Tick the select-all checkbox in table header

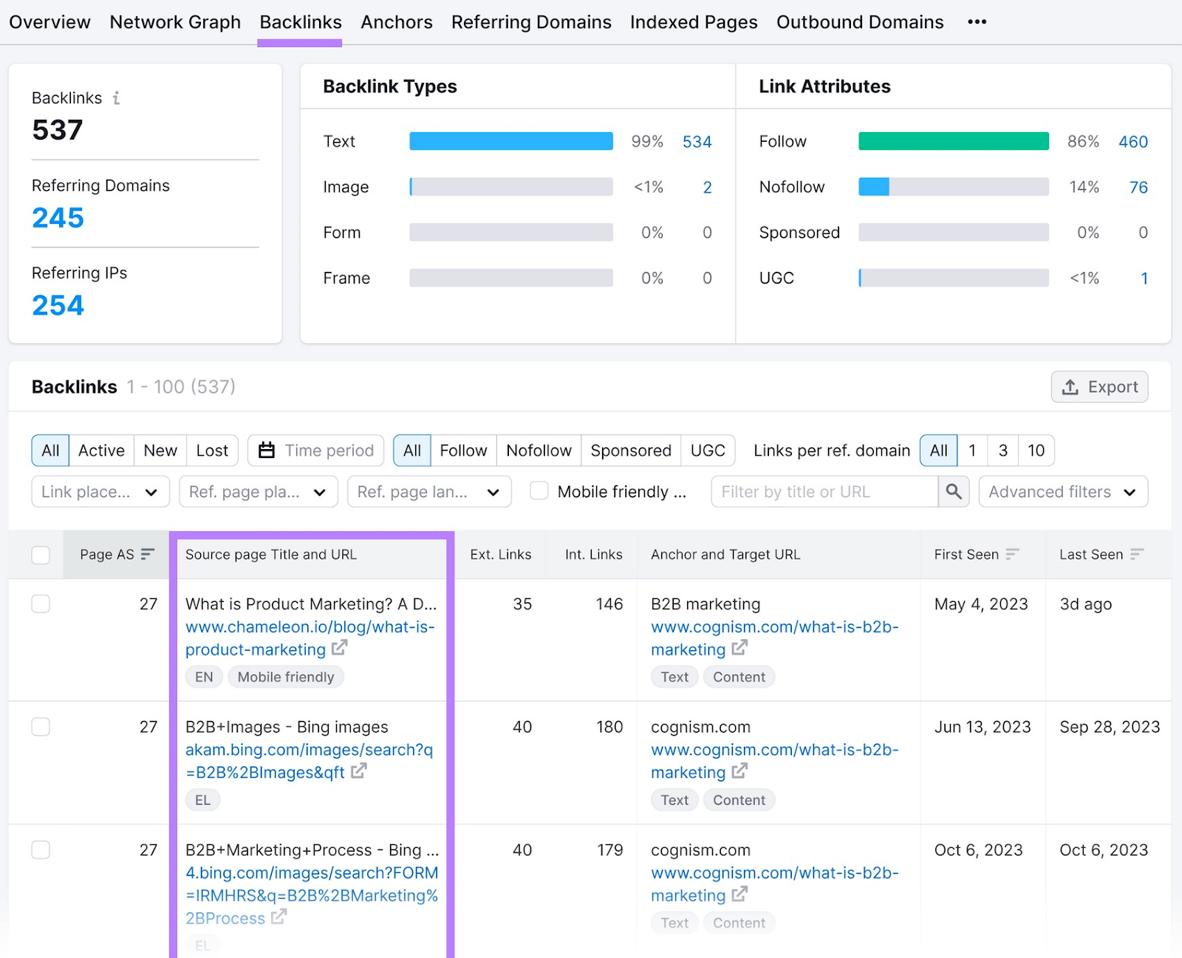(41, 555)
